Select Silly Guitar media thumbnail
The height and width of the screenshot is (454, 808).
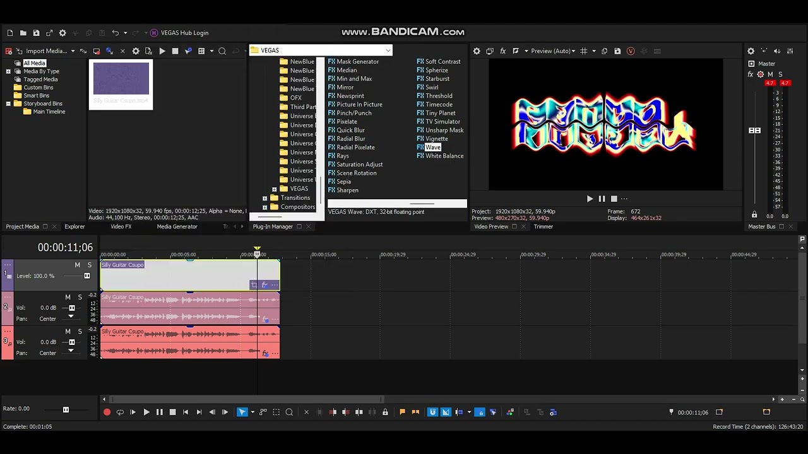121,84
